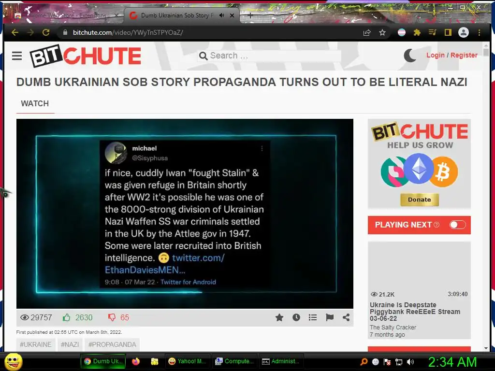The height and width of the screenshot is (371, 495).
Task: Click the search magnifier icon
Action: point(204,56)
